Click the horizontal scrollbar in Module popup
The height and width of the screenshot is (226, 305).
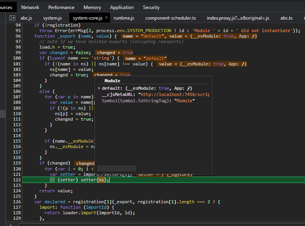click(x=116, y=168)
